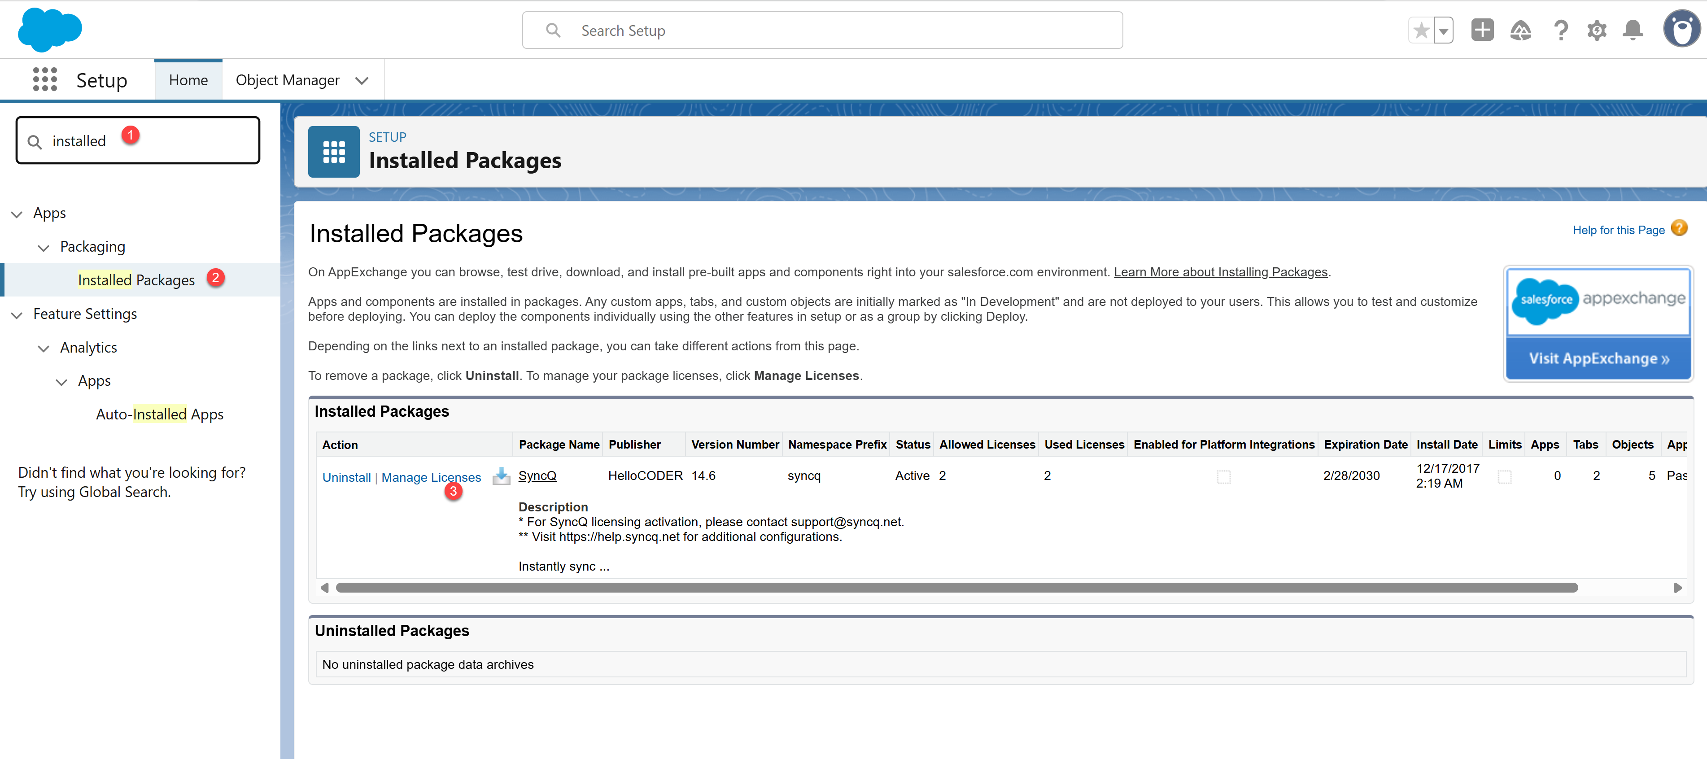Open the Help question mark icon

click(x=1561, y=31)
